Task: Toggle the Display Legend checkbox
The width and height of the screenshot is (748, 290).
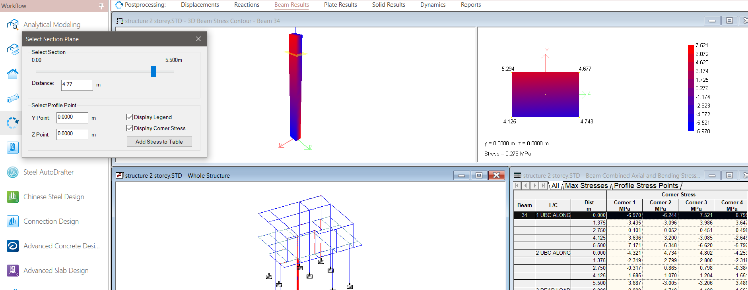Action: click(x=130, y=117)
